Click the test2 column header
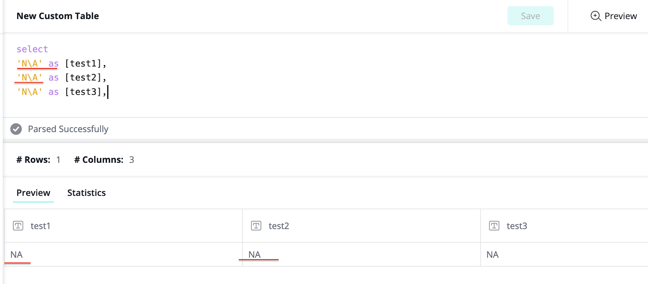Viewport: 648px width, 284px height. [278, 226]
